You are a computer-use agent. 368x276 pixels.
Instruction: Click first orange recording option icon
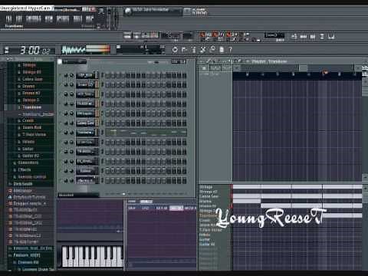202,34
